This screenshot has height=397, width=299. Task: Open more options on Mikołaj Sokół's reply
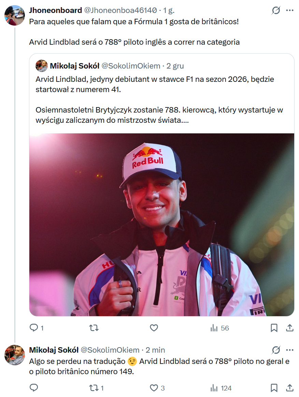(289, 350)
